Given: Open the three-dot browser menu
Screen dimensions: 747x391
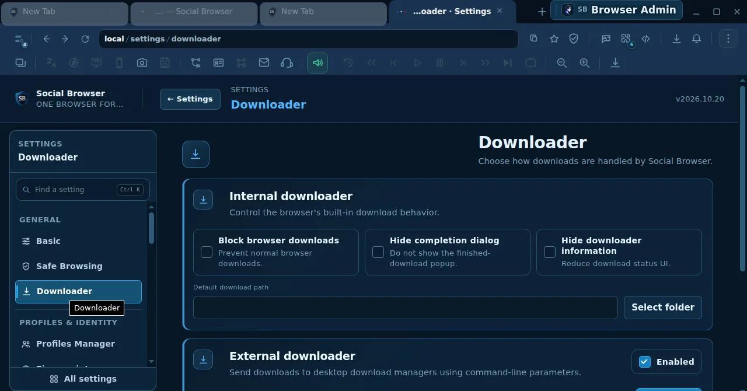Looking at the screenshot, I should (728, 39).
